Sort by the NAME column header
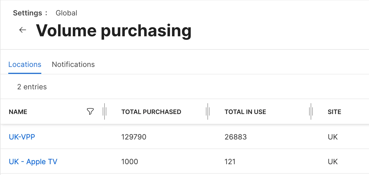Screen dimensions: 369x175 coord(18,112)
